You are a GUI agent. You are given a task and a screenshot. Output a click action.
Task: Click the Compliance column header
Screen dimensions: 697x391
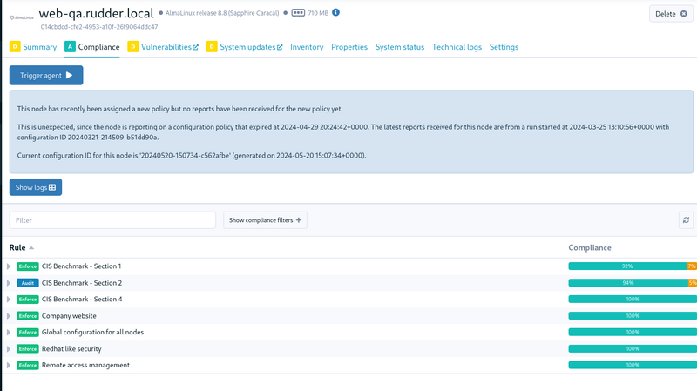tap(590, 247)
